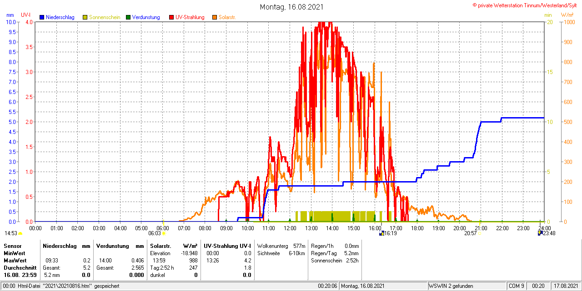Click the Solarstr. W/m² column header
Image resolution: width=582 pixels, height=291 pixels.
(174, 246)
